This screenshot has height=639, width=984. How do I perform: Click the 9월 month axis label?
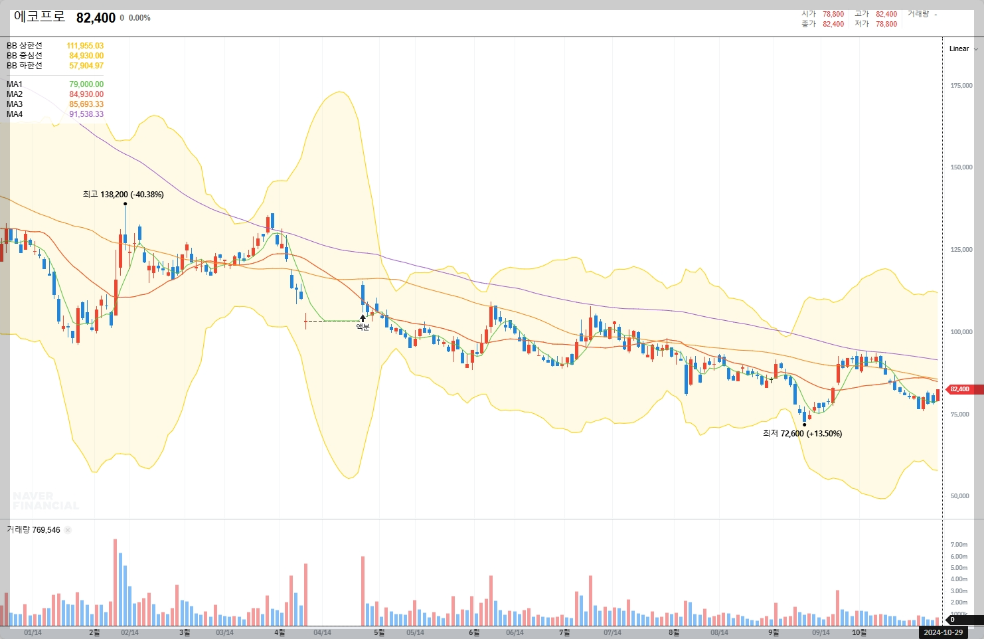pos(774,632)
